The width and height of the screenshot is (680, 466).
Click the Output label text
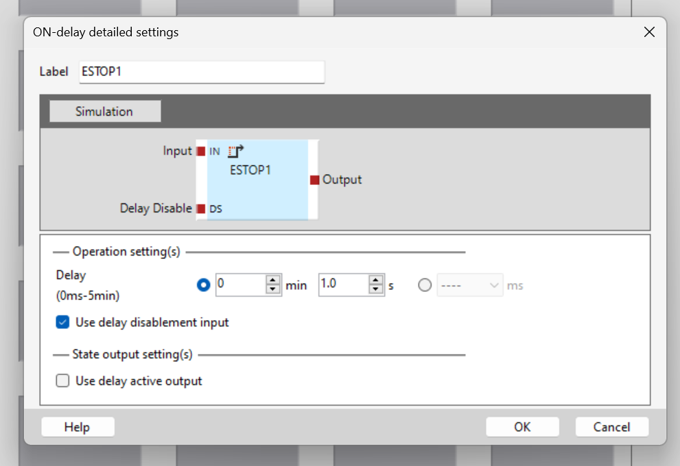pyautogui.click(x=342, y=180)
